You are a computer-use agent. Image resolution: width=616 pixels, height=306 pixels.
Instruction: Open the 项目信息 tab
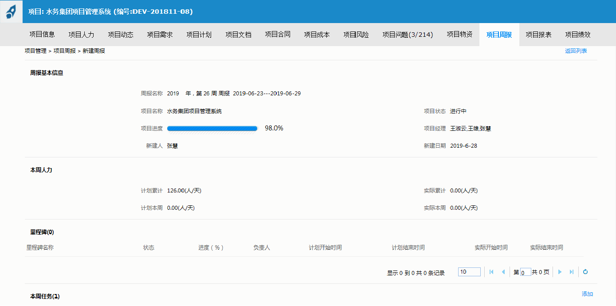click(42, 35)
